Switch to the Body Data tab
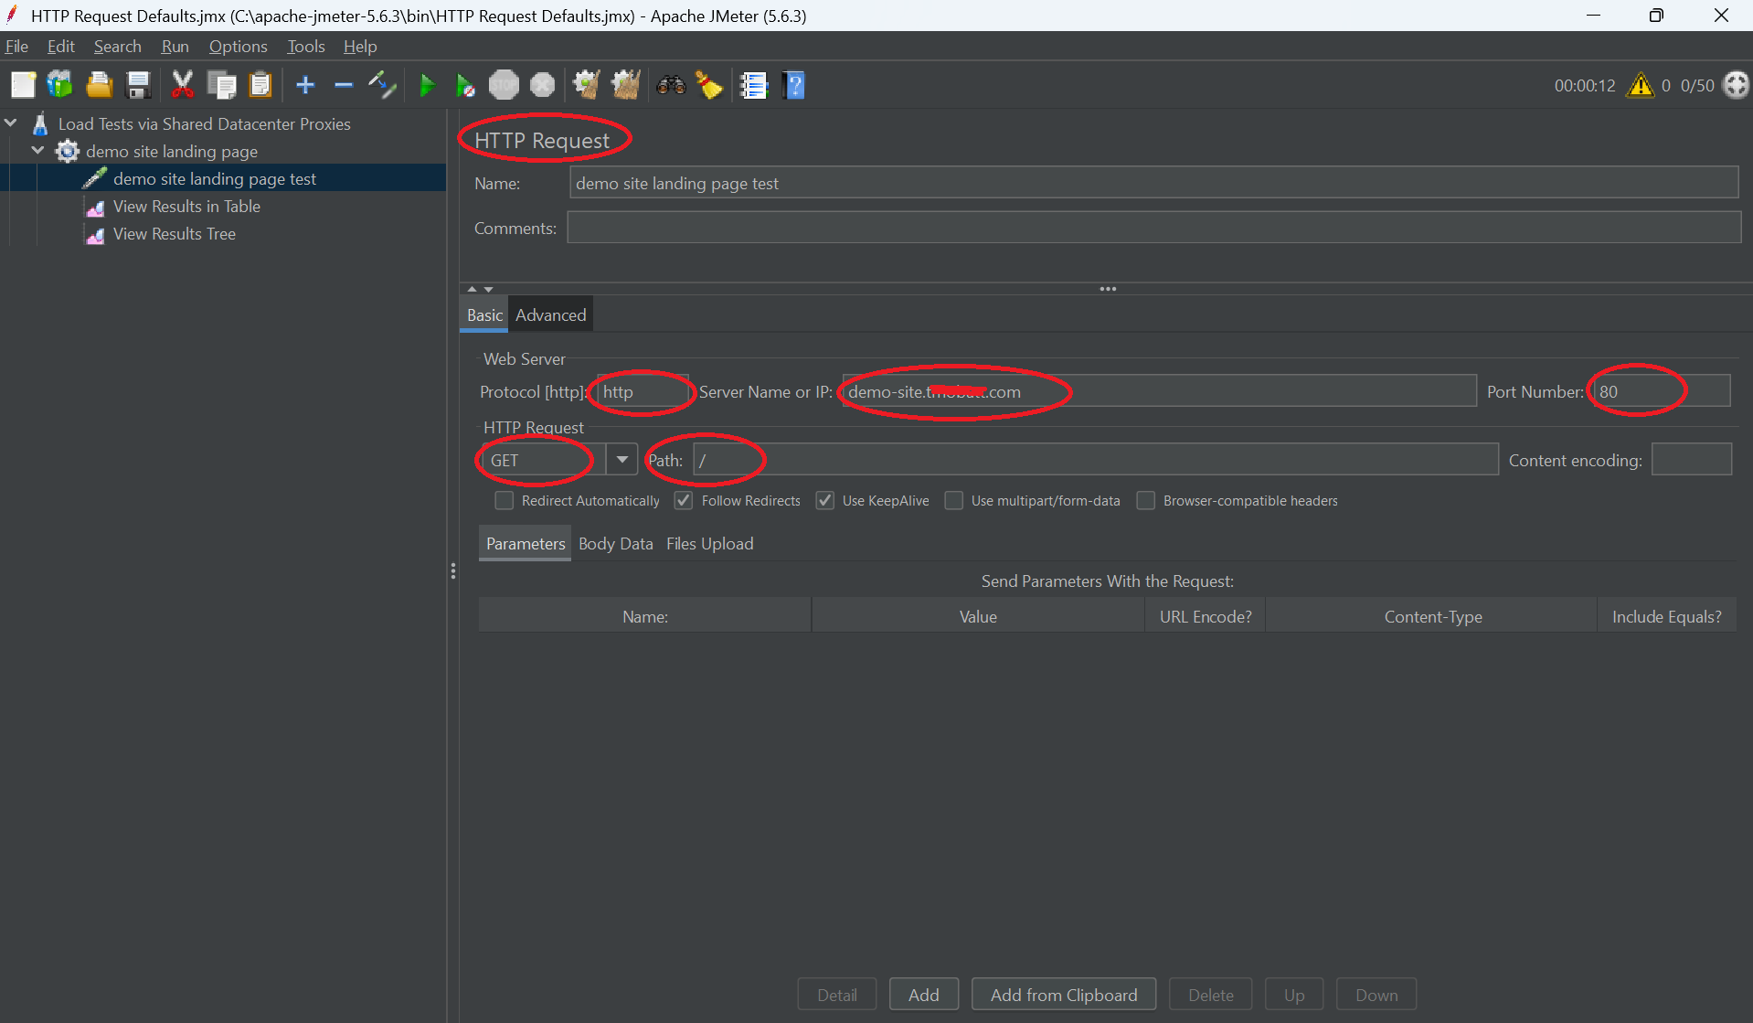Screen dimensions: 1753x1023 point(615,543)
